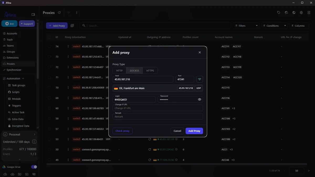This screenshot has height=177, width=315.
Task: Click the info icon next to 95.91.234.42
Action: coord(176,150)
